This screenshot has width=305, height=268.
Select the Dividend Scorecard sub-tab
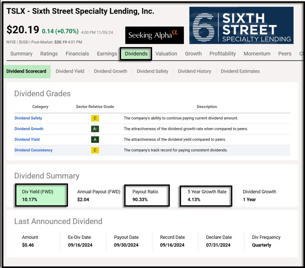click(27, 71)
